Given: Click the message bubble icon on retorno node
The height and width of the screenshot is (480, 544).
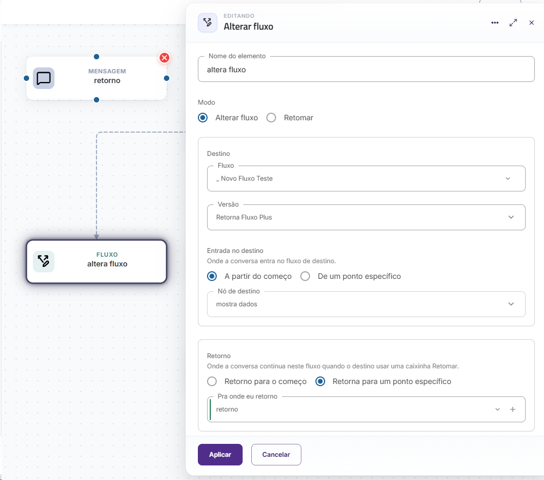Looking at the screenshot, I should (x=44, y=78).
